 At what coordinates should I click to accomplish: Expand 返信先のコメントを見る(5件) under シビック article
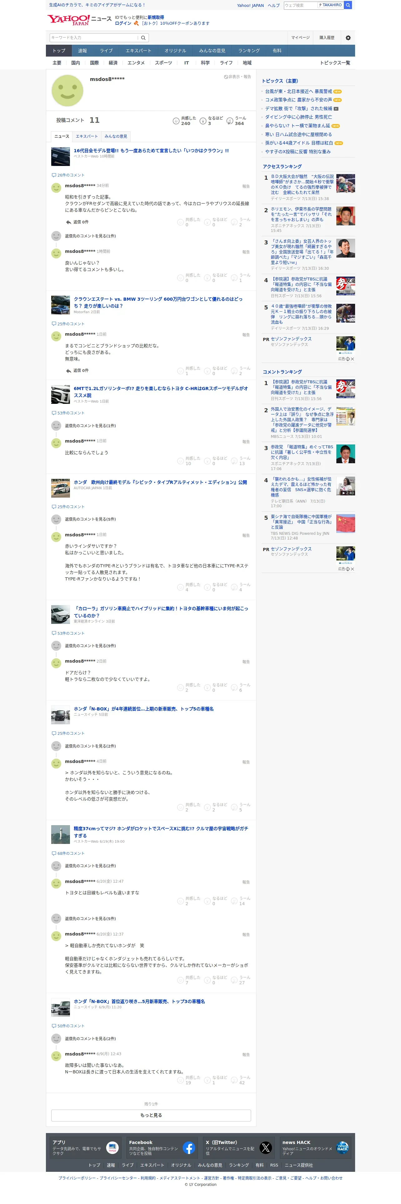coord(90,519)
